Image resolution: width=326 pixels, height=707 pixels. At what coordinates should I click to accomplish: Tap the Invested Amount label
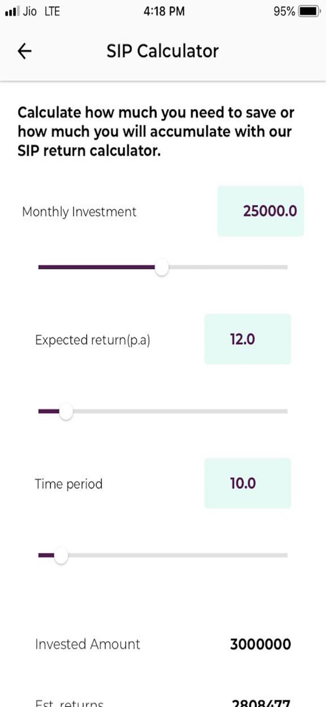click(88, 644)
